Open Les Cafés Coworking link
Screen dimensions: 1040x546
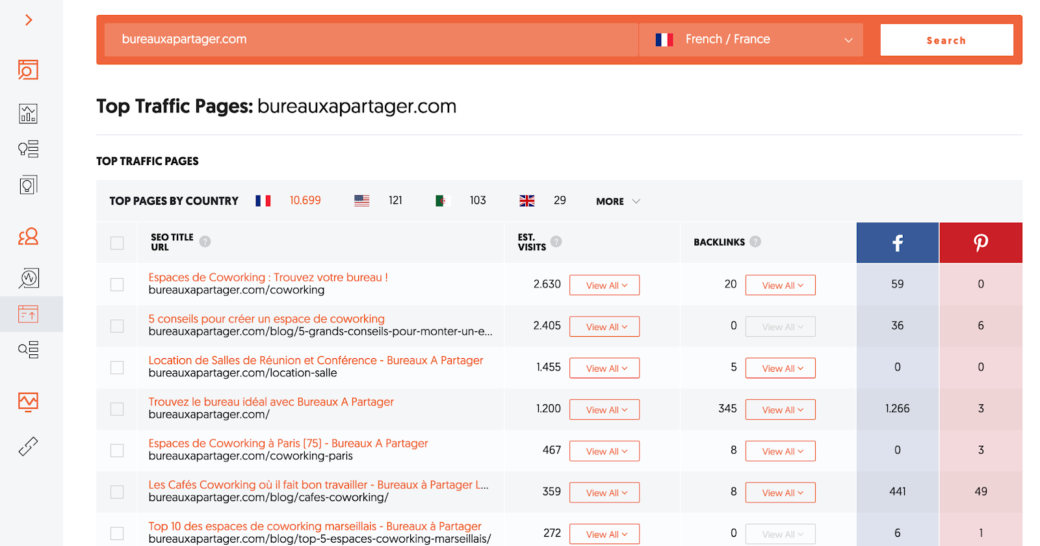tap(318, 485)
